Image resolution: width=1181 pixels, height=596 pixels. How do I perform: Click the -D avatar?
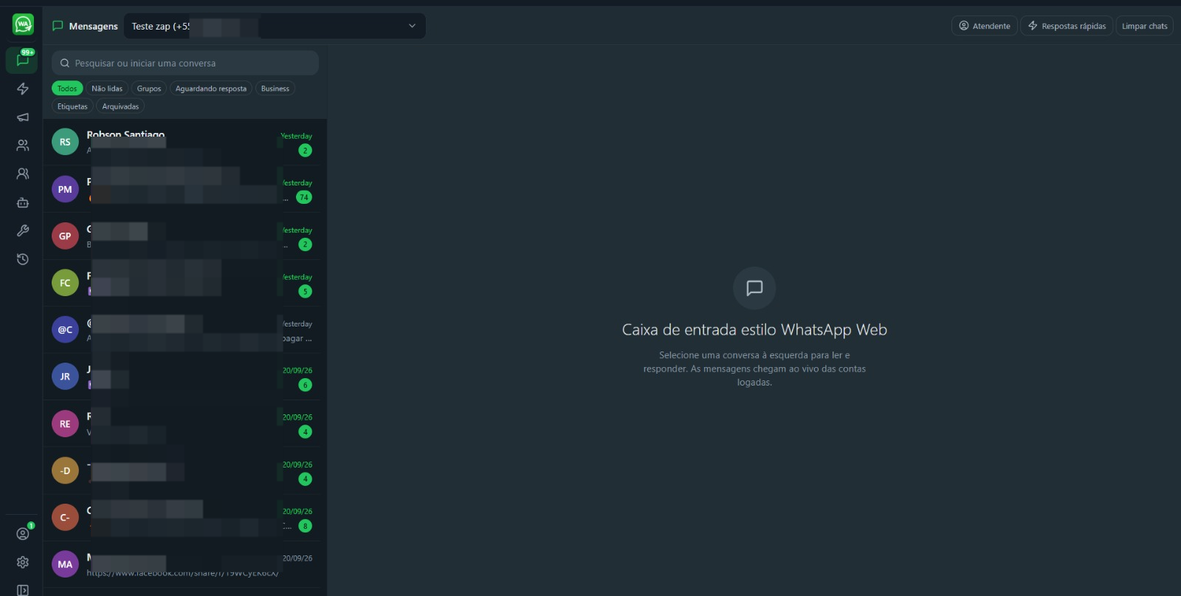(x=65, y=470)
